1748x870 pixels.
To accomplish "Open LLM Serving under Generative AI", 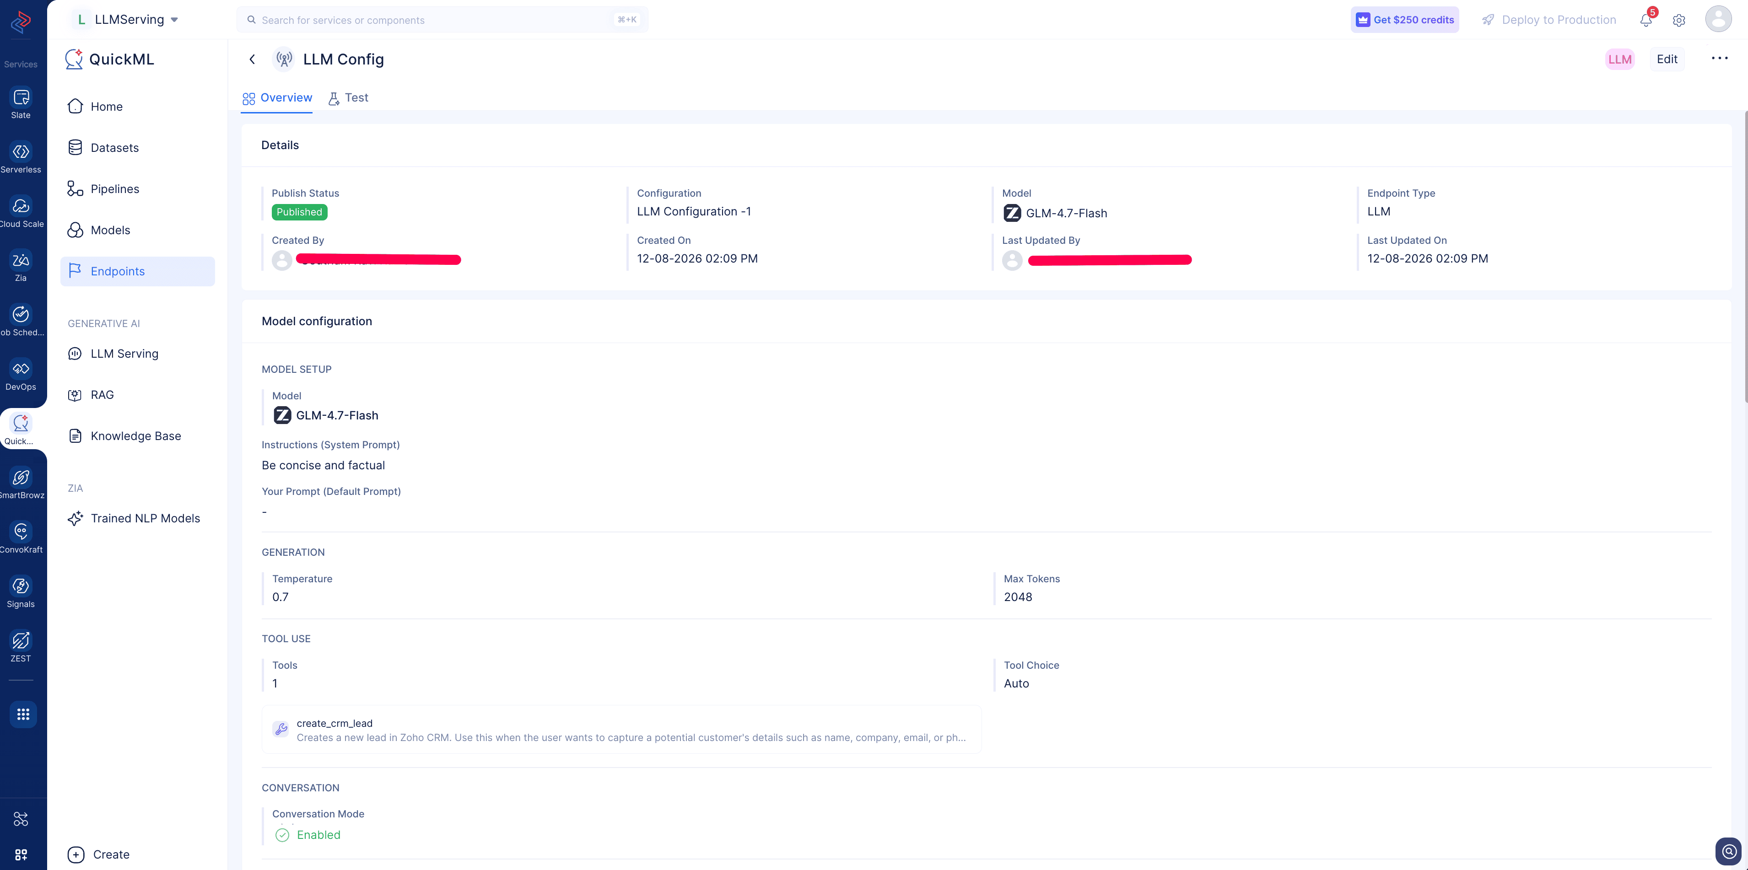I will tap(138, 353).
